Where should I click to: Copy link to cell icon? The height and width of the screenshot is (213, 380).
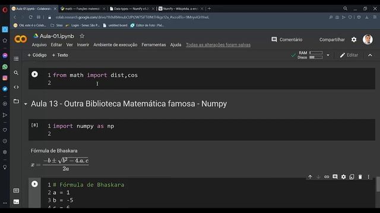click(327, 177)
